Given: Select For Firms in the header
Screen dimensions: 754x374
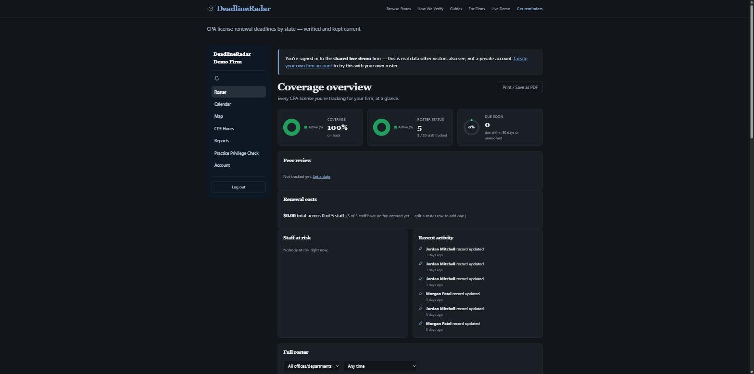Looking at the screenshot, I should tap(477, 9).
